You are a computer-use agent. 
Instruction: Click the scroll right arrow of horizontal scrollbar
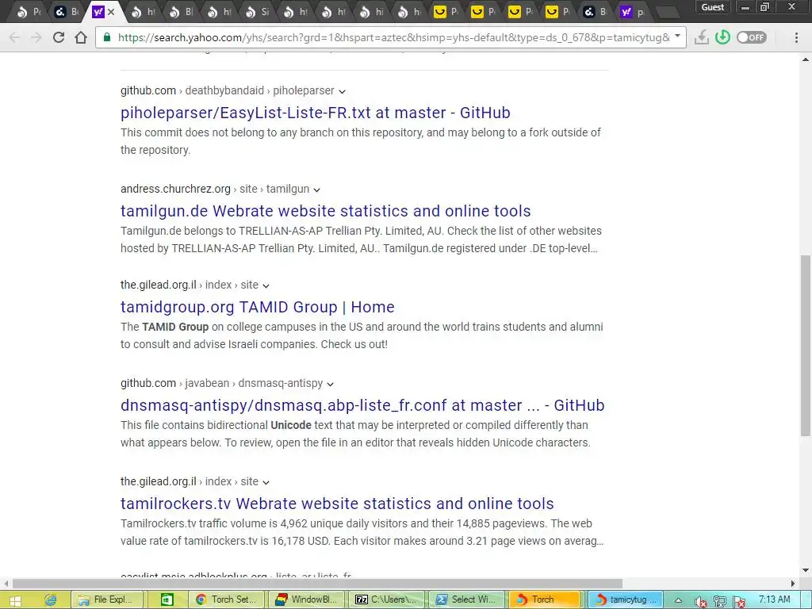click(x=792, y=584)
